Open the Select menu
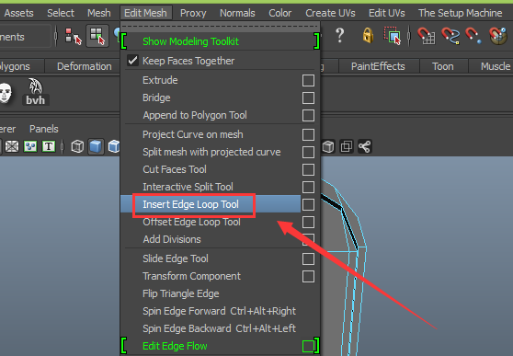 coord(61,13)
